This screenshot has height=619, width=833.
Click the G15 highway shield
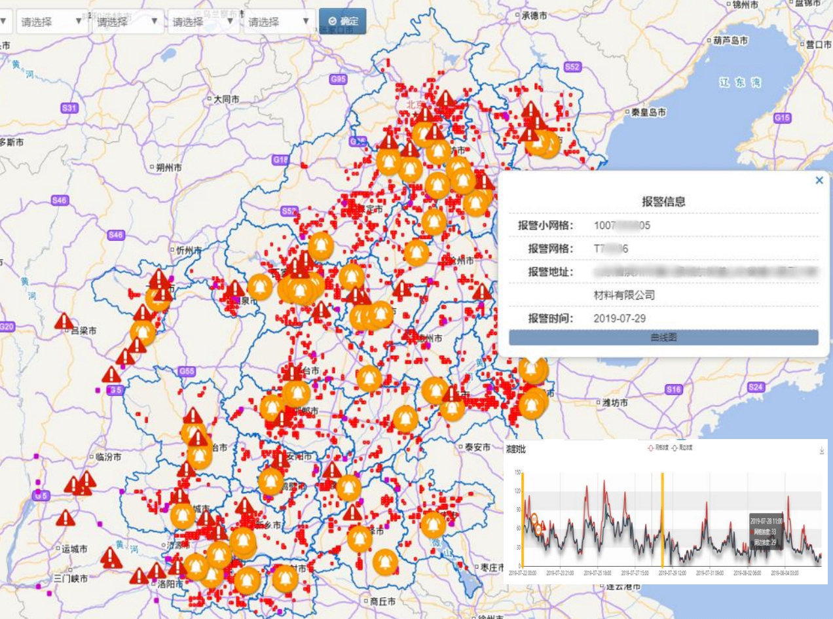(781, 118)
